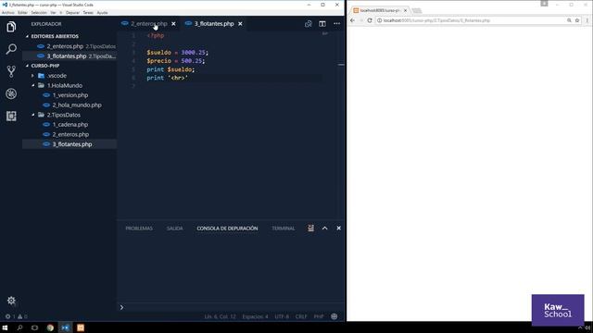Bookmark the page with the star icon

click(577, 20)
